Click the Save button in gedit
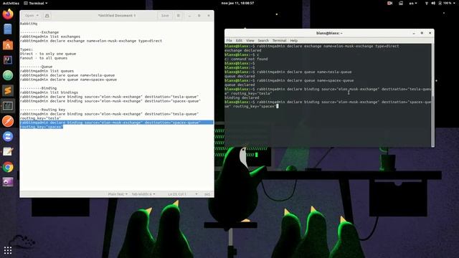 tap(165, 16)
